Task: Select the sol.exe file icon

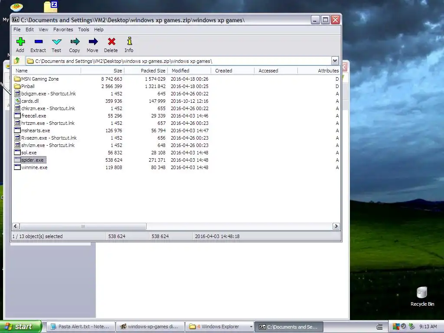Action: click(x=17, y=152)
